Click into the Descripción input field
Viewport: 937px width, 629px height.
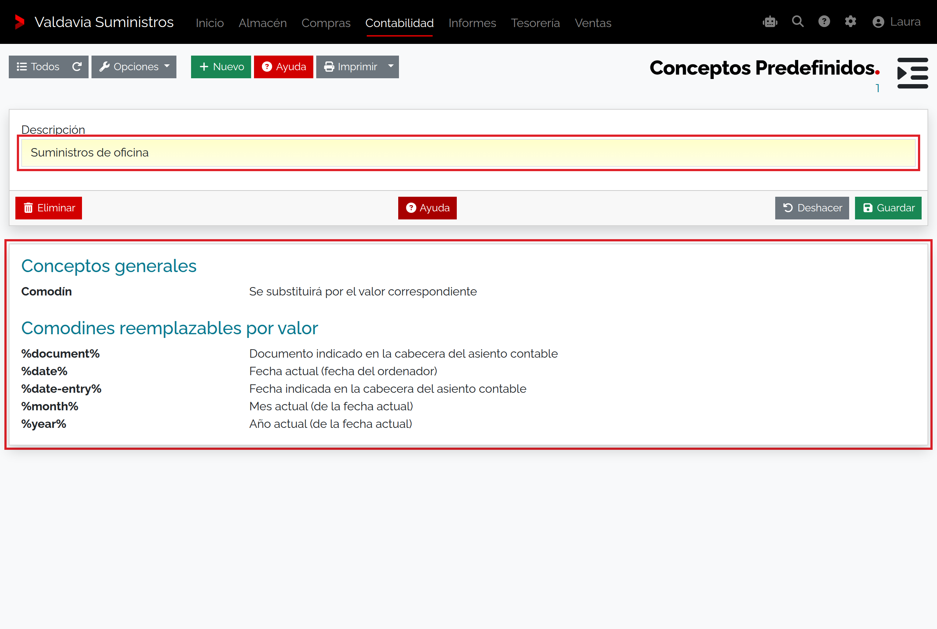point(468,152)
